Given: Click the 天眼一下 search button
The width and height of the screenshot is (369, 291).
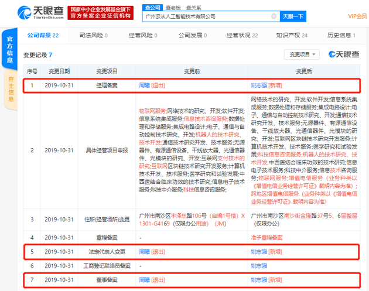Looking at the screenshot, I should coord(293,16).
